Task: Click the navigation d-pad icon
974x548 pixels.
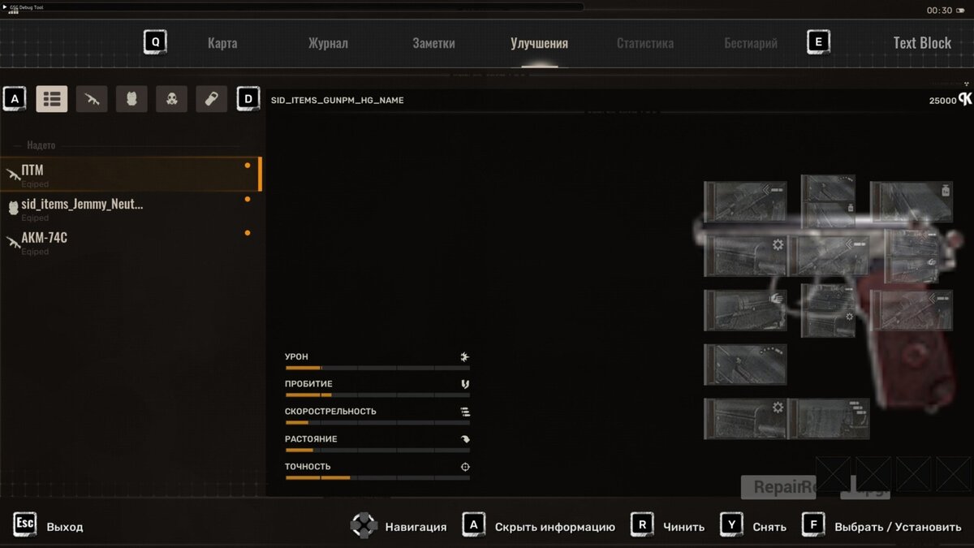Action: pyautogui.click(x=364, y=525)
